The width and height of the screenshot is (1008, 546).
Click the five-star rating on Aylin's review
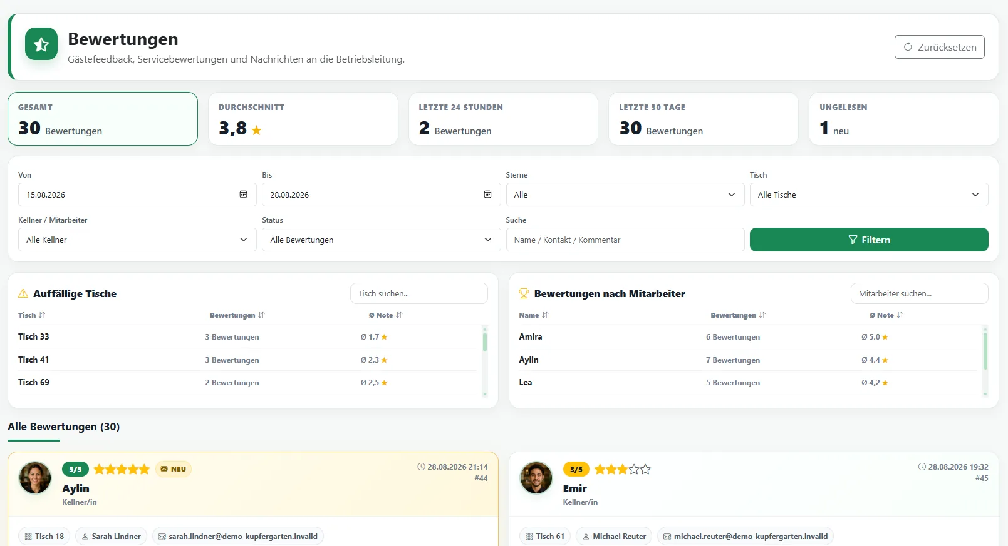point(122,469)
